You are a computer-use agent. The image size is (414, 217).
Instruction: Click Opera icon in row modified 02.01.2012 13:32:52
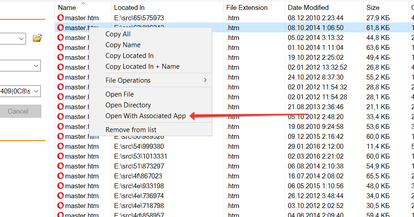coord(61,67)
